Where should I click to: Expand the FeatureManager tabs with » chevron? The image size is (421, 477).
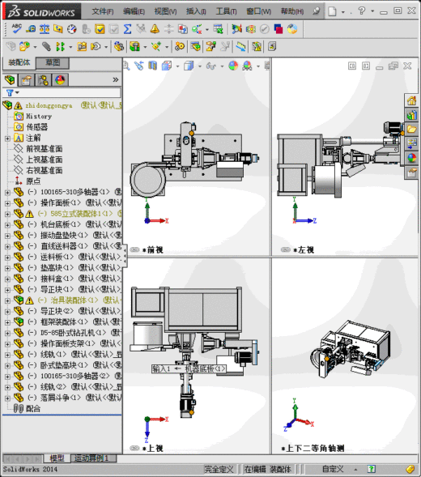(x=116, y=79)
